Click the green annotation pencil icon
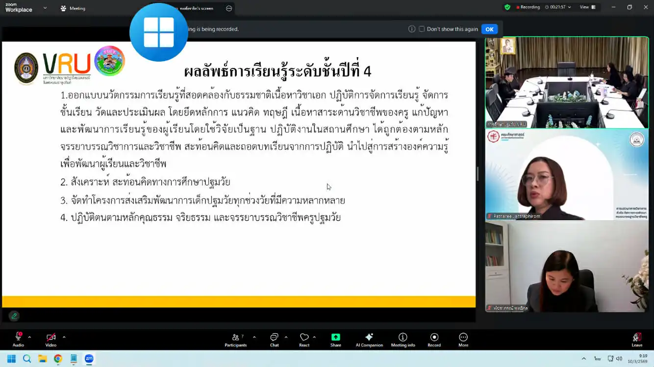654x367 pixels. 14,316
